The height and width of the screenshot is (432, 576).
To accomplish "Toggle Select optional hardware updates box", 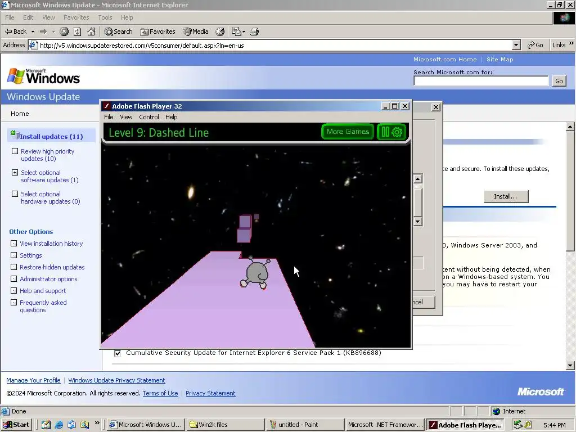I will (15, 193).
